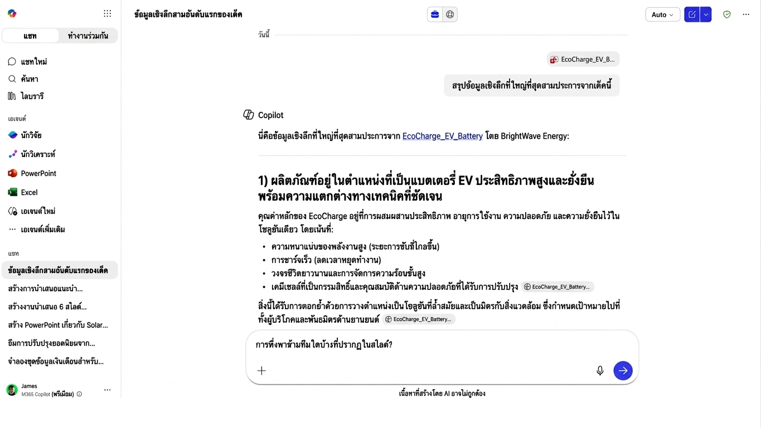Select chat ข้อมูลเชิงลึกสามอันดับแรกของเด็ค in history
The width and height of the screenshot is (761, 428).
(60, 270)
